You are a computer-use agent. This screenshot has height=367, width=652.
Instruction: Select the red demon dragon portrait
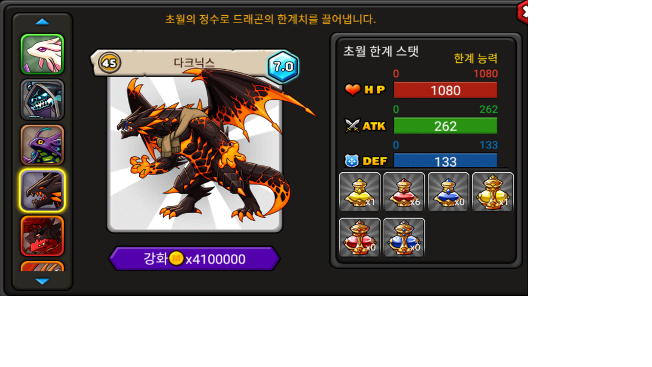click(x=42, y=236)
